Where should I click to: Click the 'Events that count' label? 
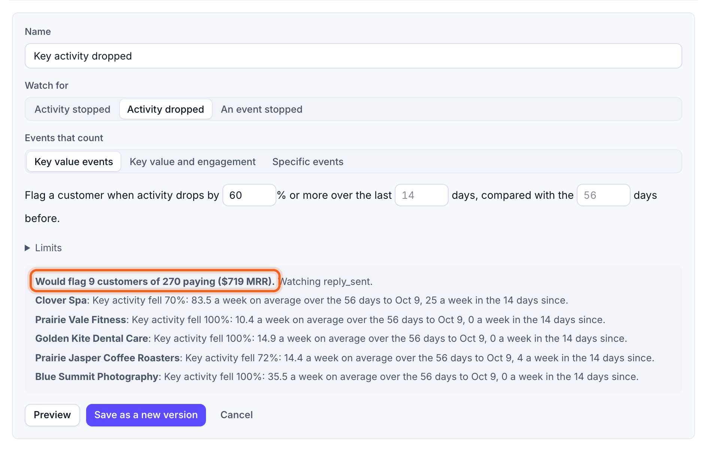(x=64, y=138)
